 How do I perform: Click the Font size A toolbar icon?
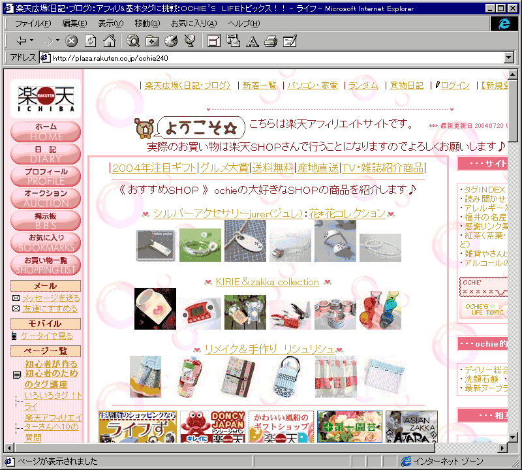coord(252,41)
